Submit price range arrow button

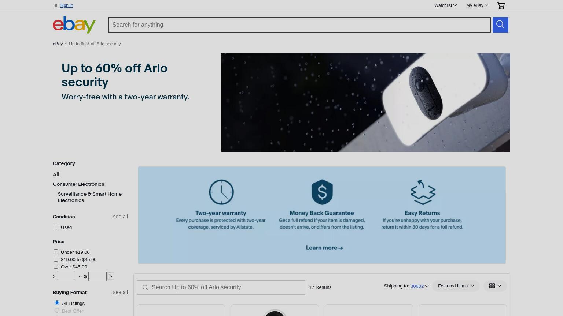tap(111, 276)
